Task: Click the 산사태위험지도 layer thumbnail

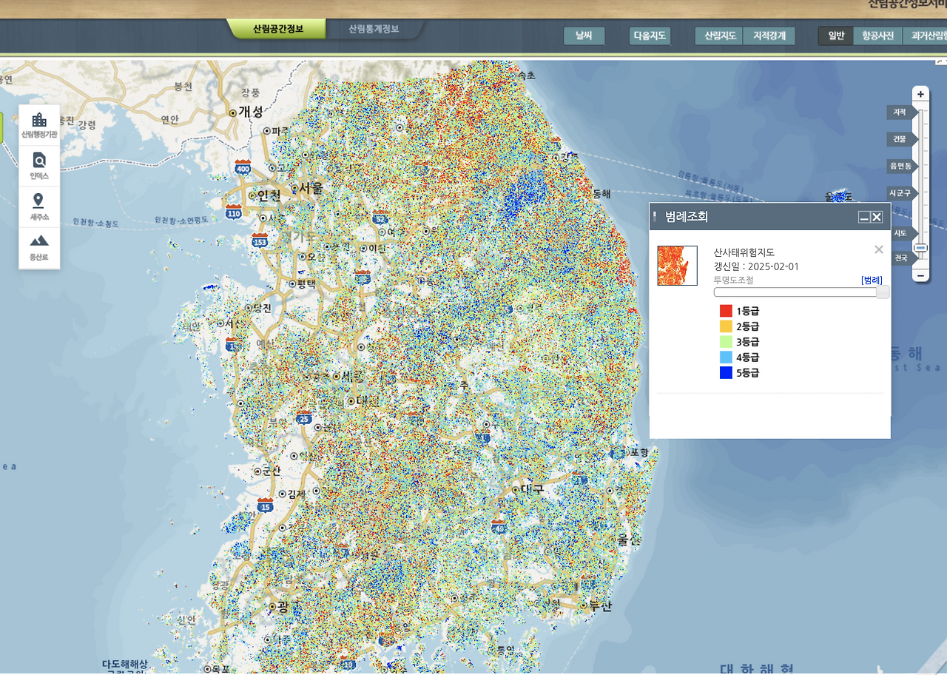Action: 678,266
